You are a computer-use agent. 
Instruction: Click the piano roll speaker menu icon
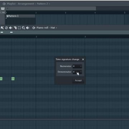(34, 28)
